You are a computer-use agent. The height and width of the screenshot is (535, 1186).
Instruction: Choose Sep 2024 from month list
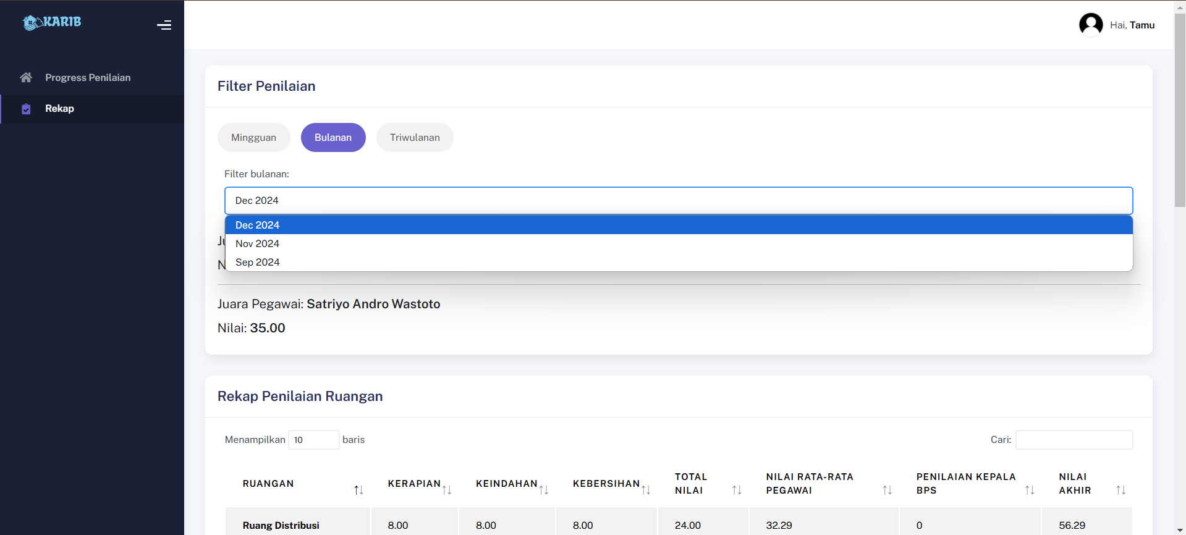tap(258, 262)
